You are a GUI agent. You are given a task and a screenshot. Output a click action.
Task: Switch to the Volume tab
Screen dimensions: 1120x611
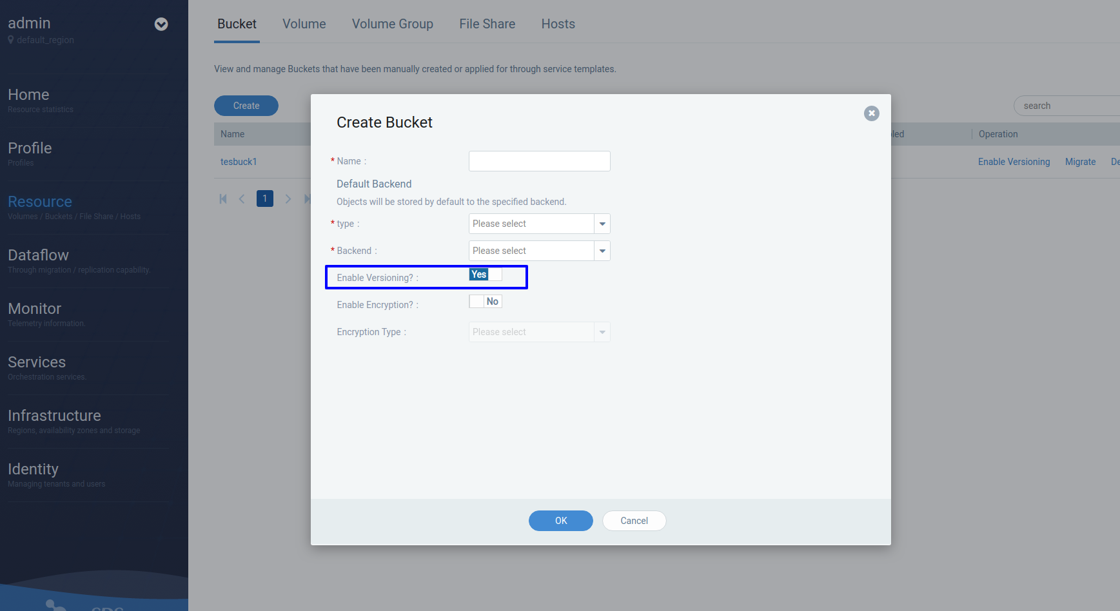(x=304, y=24)
